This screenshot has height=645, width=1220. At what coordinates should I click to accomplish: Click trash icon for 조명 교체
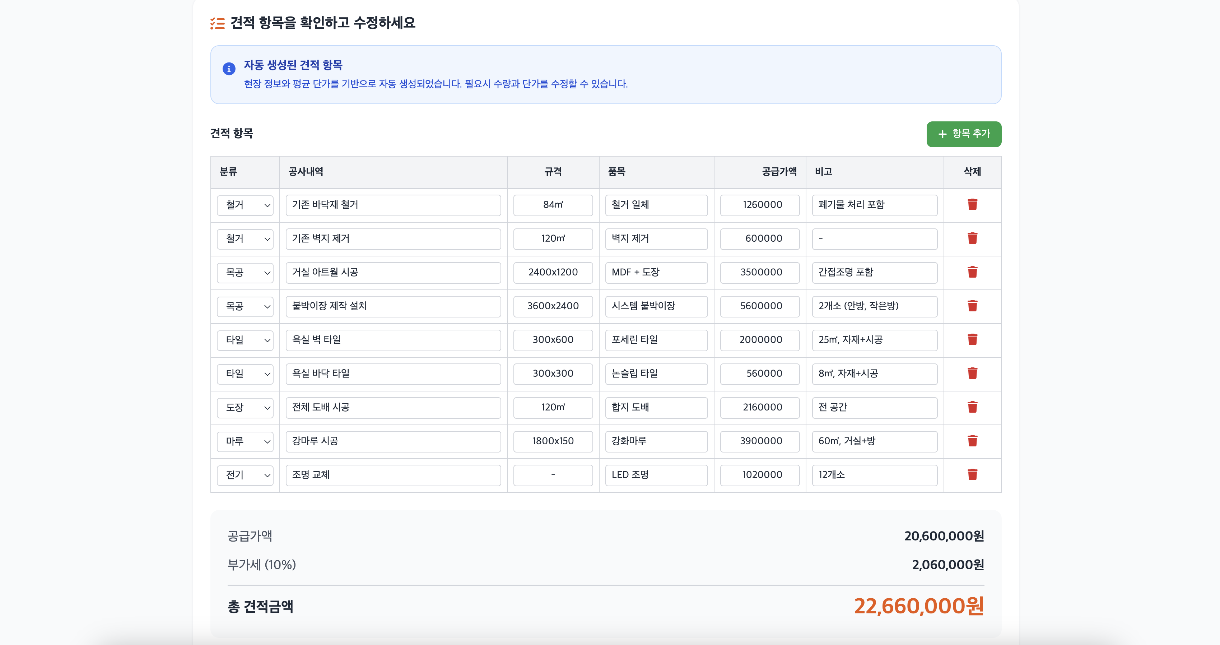click(972, 474)
